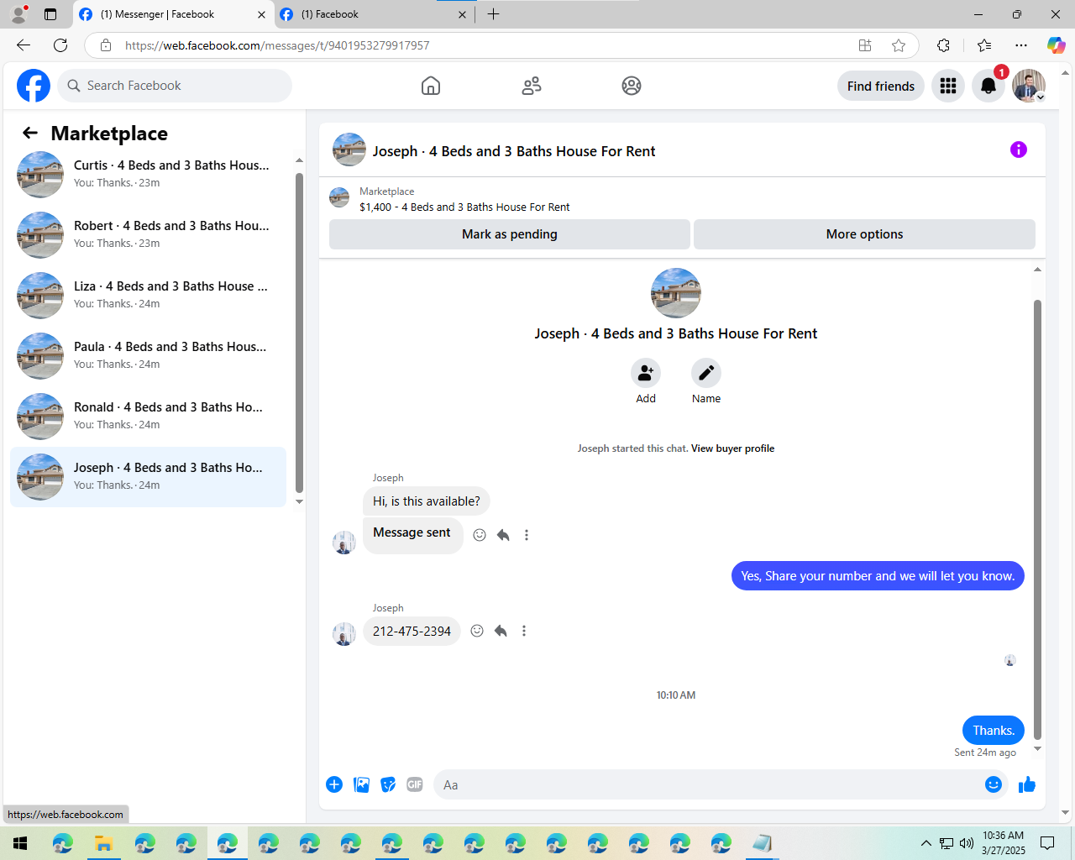This screenshot has height=860, width=1075.
Task: Click the Facebook logo
Action: coord(34,86)
